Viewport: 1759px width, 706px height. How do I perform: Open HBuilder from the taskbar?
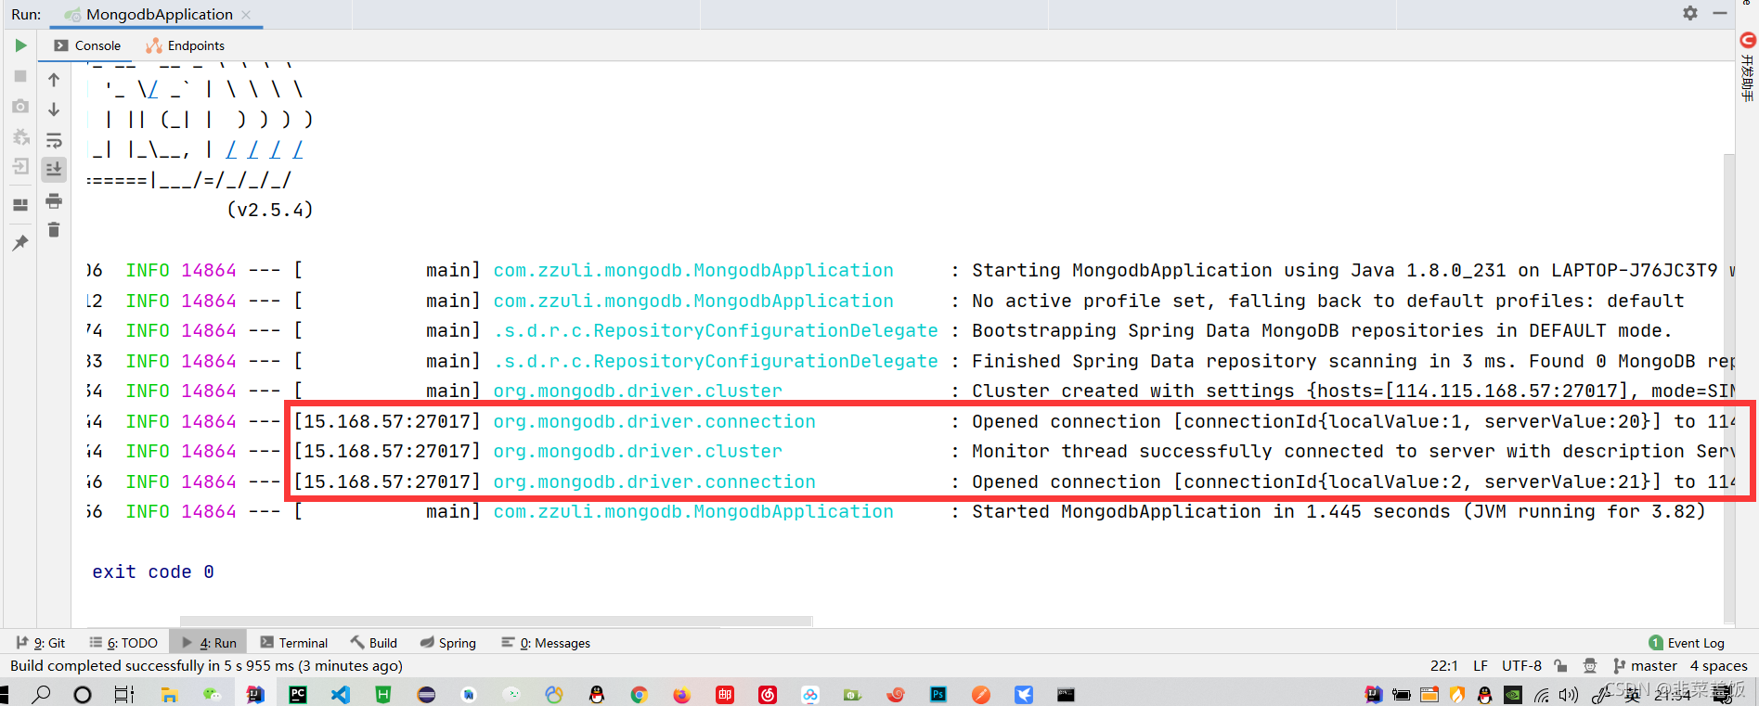(383, 694)
